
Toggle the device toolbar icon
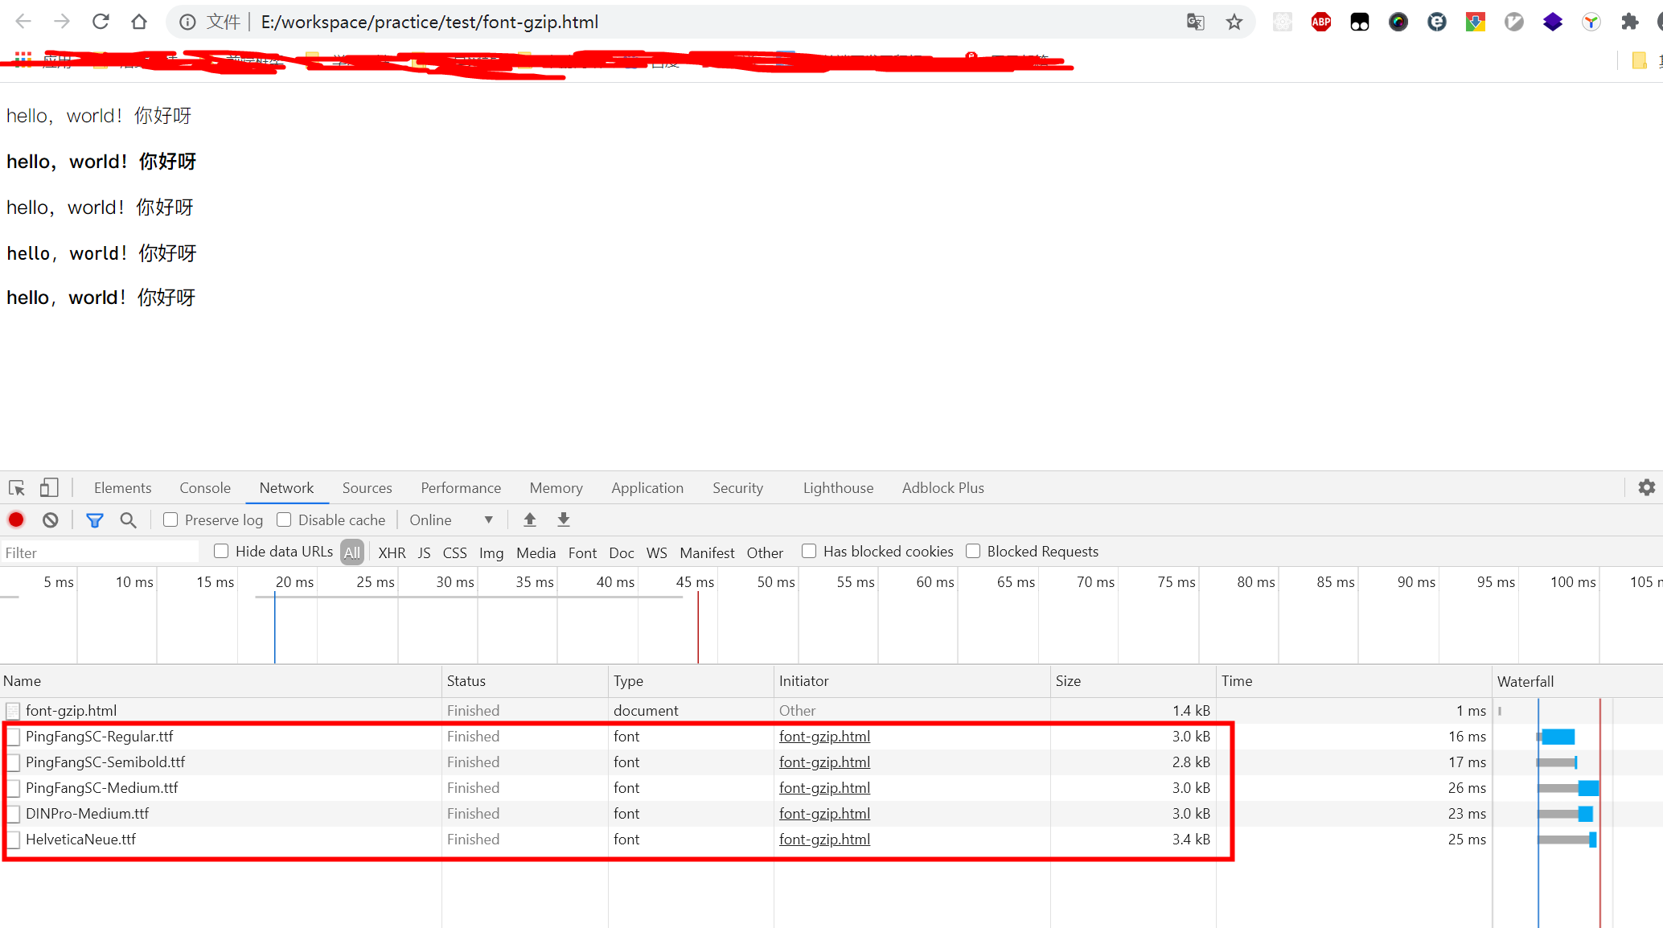pos(49,487)
